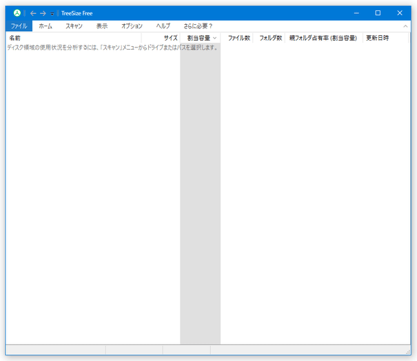Click the ディスク領域の使用状況 hint text
Image resolution: width=417 pixels, height=361 pixels.
112,48
